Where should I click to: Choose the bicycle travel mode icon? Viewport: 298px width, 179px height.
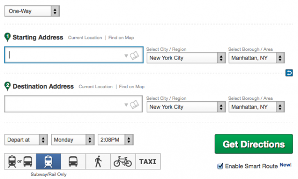tap(123, 161)
